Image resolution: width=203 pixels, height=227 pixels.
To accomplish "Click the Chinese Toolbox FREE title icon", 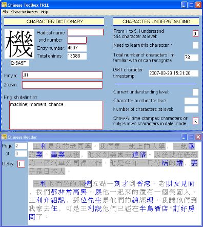I will [x=4, y=5].
